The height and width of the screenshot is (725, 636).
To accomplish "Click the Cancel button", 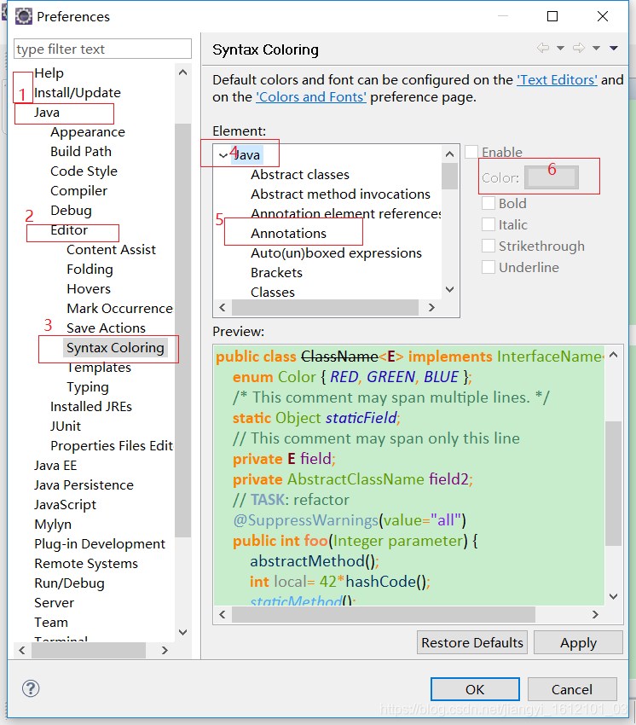I will (572, 689).
